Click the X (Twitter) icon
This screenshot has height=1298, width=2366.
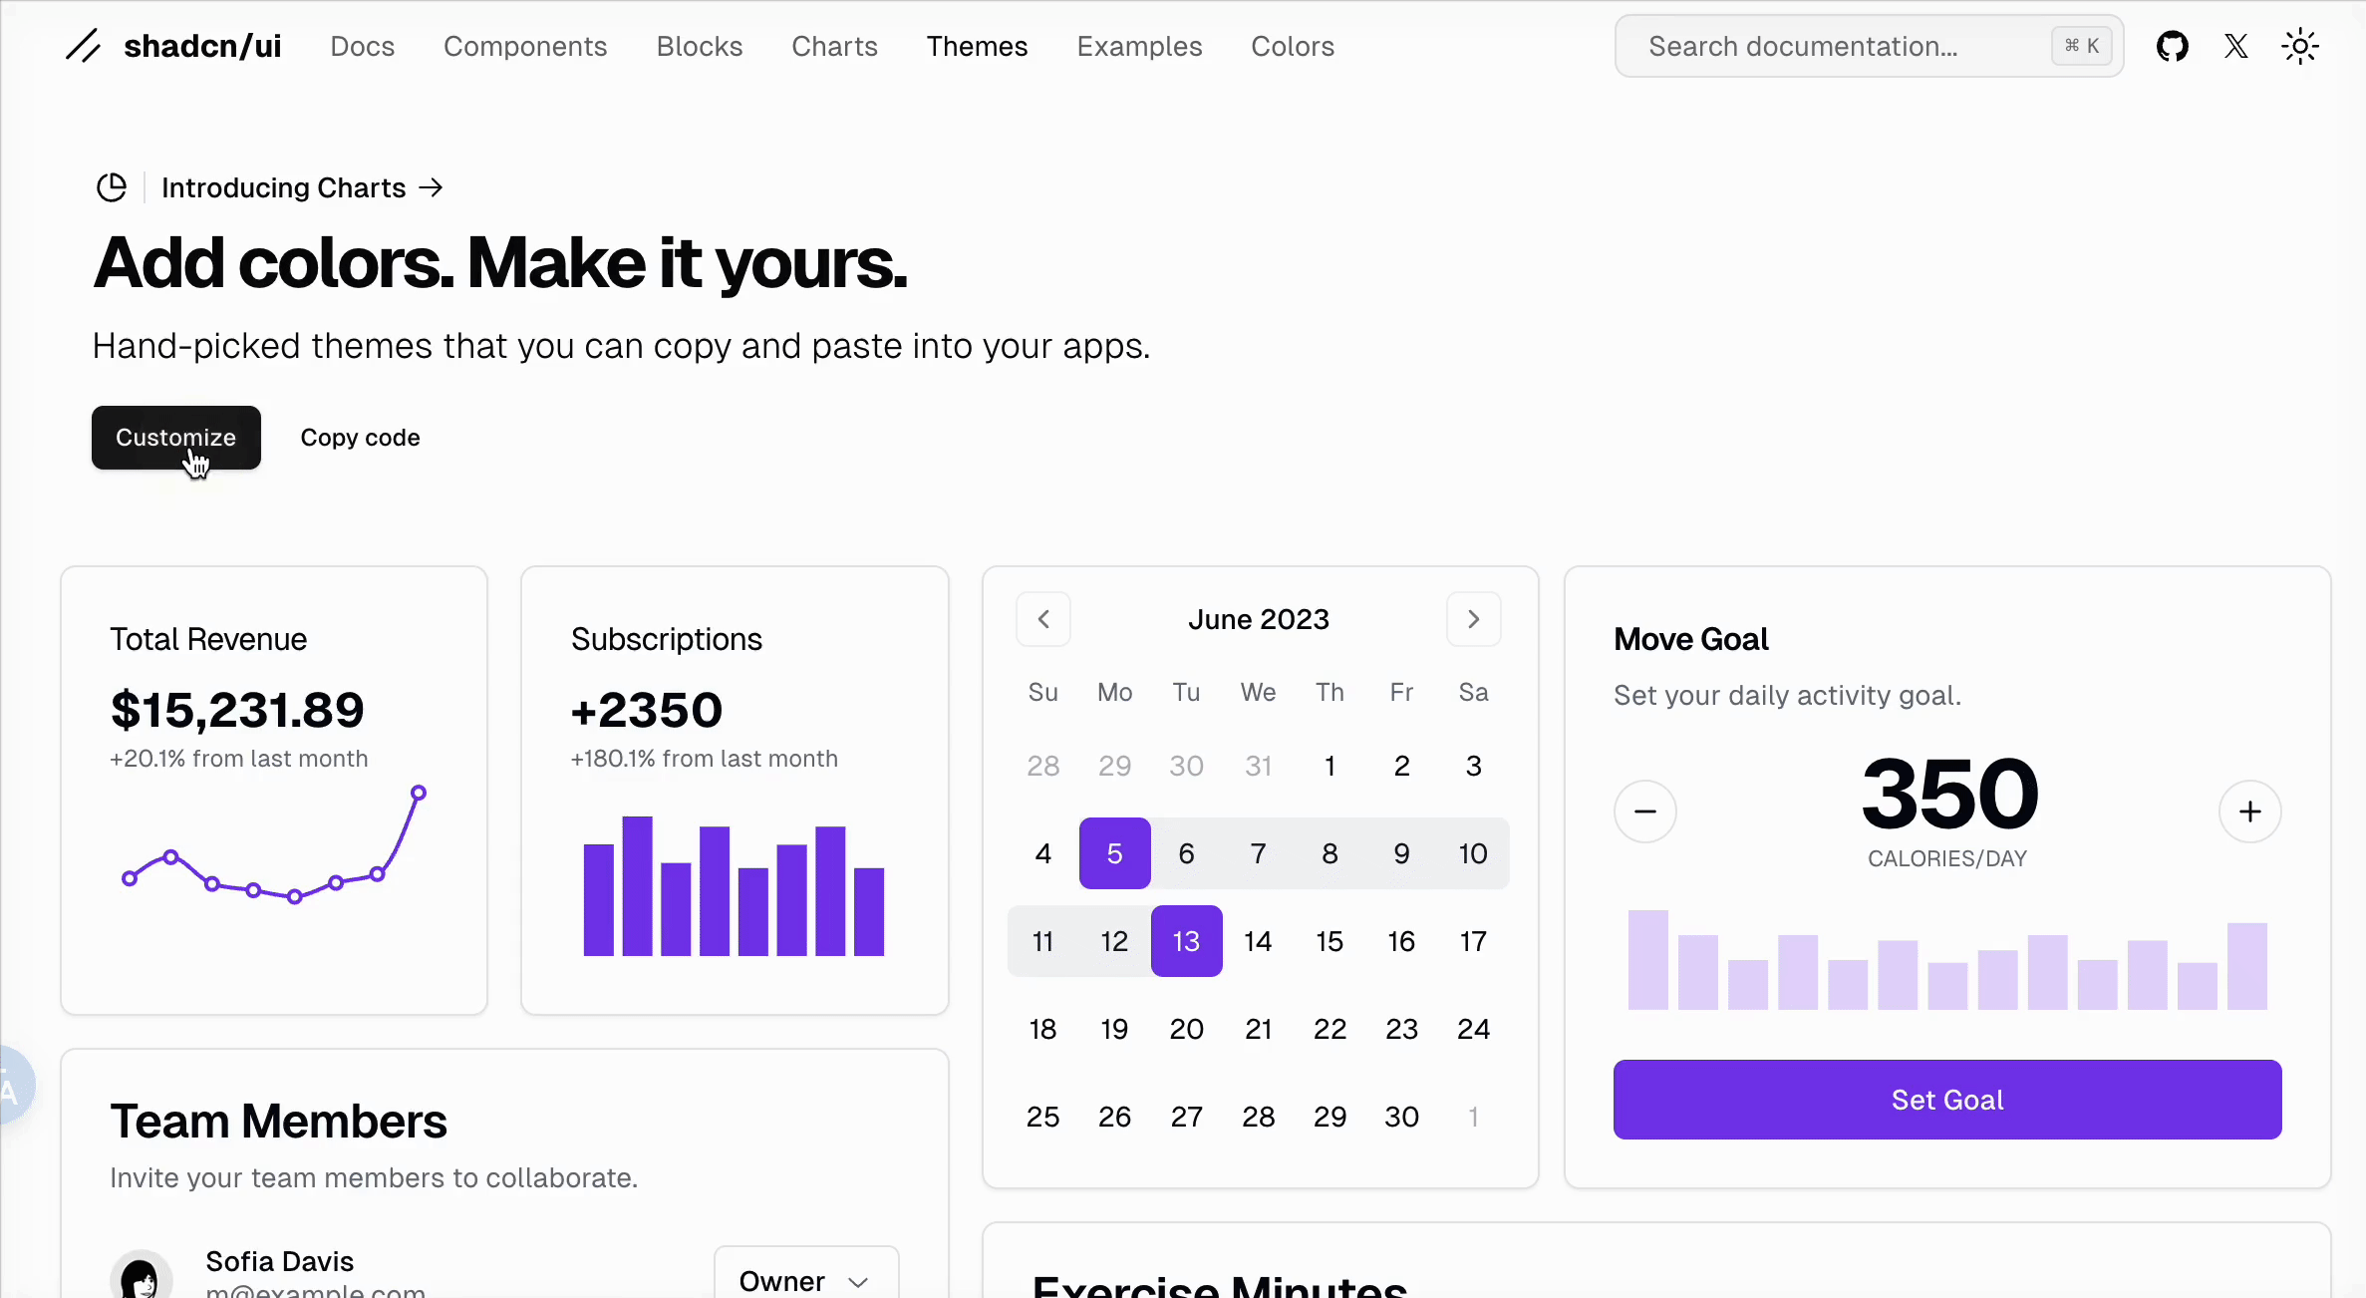click(2235, 46)
